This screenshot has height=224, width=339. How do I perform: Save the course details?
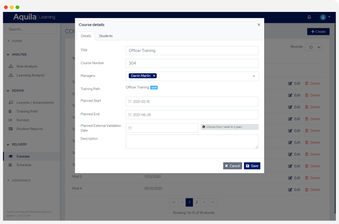[x=252, y=166]
